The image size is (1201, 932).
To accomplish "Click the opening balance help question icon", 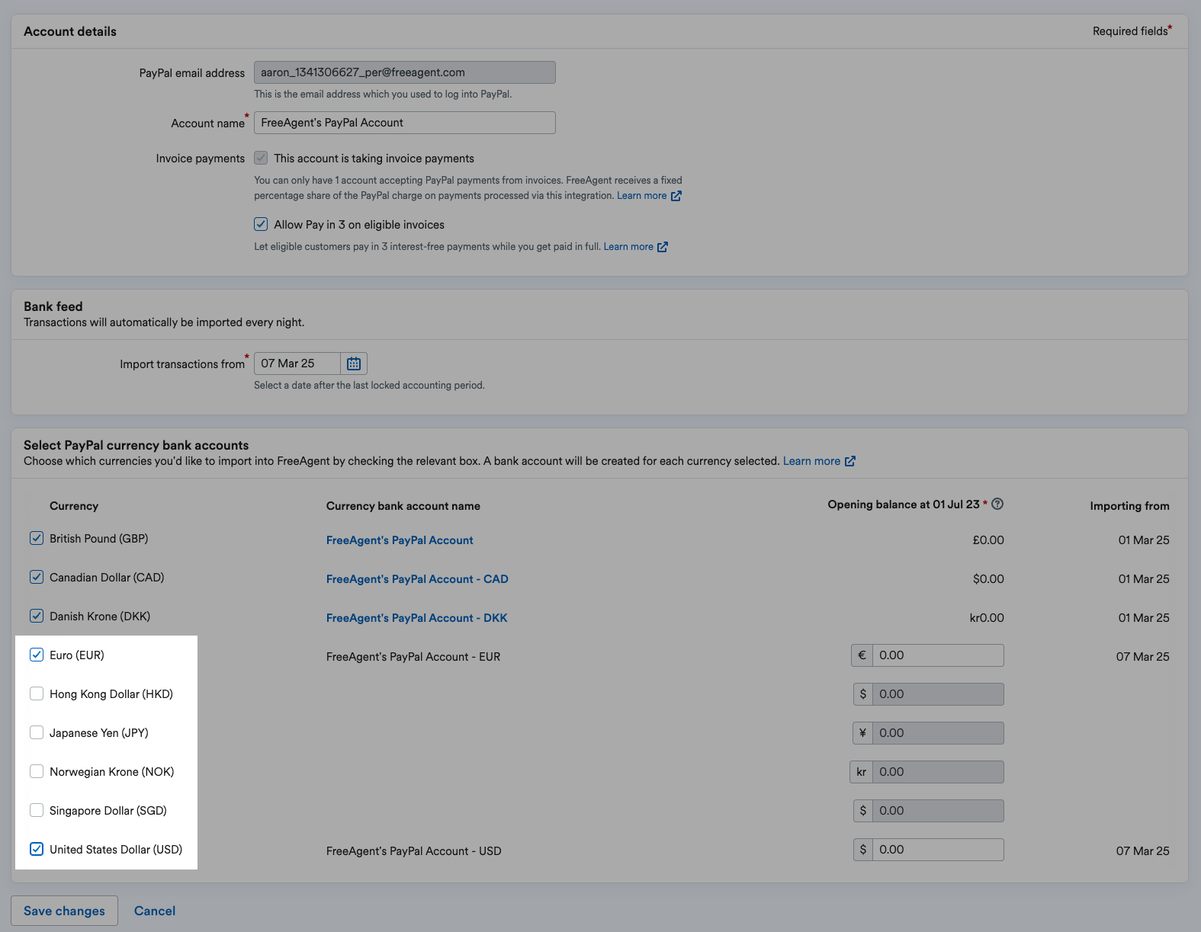I will 997,504.
